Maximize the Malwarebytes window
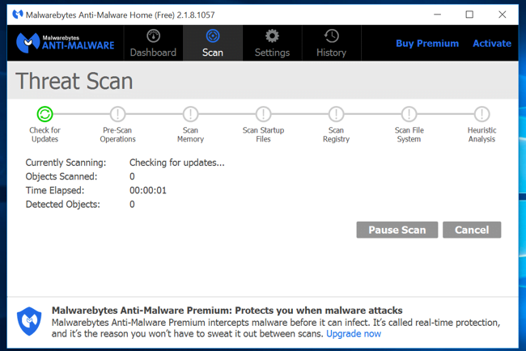 (469, 14)
